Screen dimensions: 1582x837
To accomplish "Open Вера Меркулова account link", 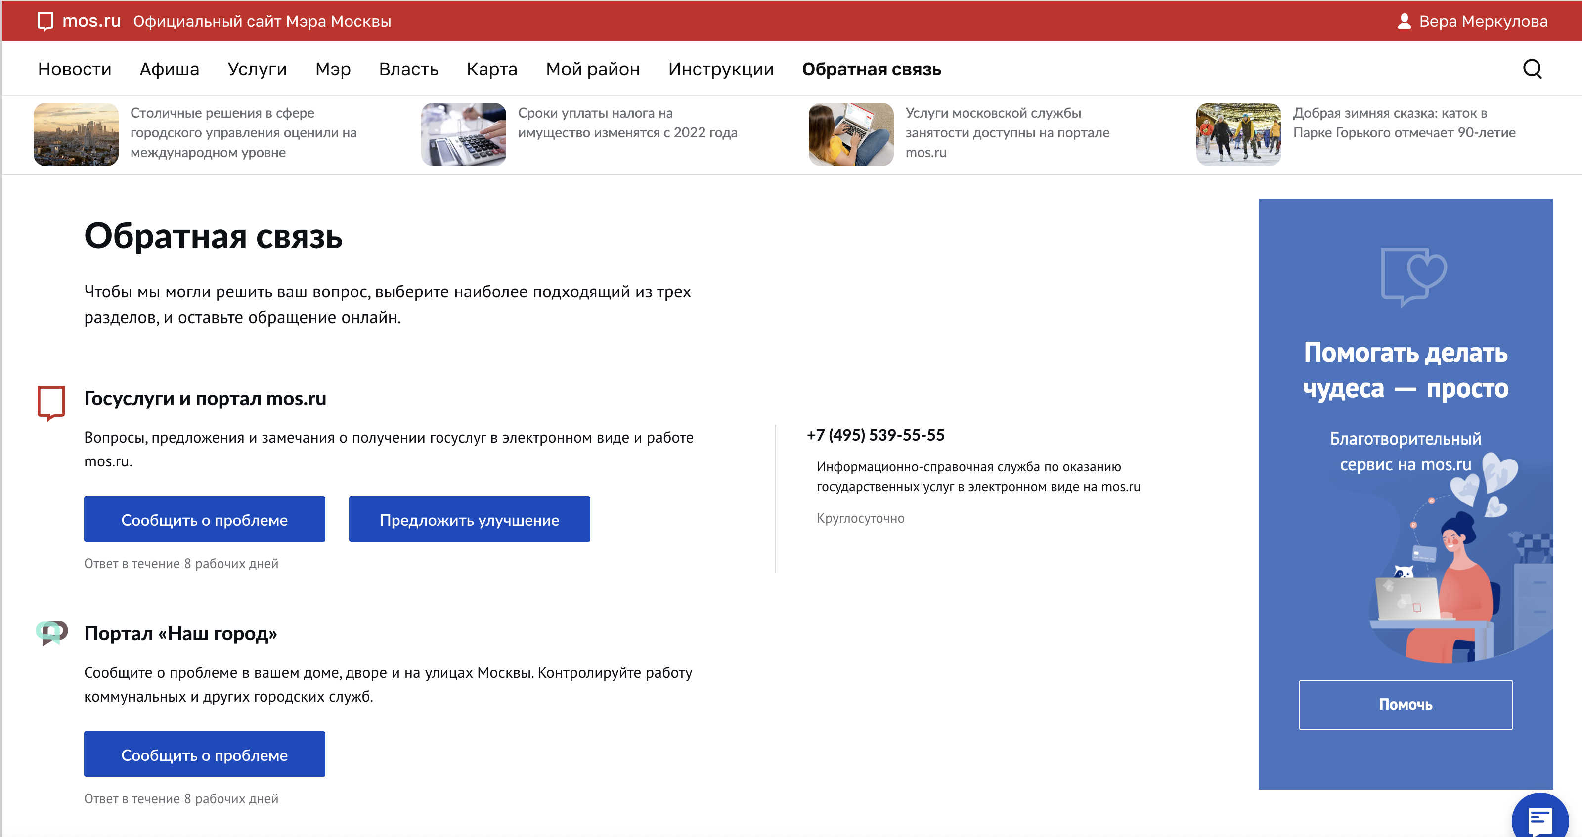I will [x=1483, y=21].
